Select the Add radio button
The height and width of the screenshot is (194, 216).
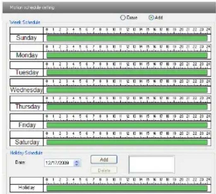coord(151,18)
